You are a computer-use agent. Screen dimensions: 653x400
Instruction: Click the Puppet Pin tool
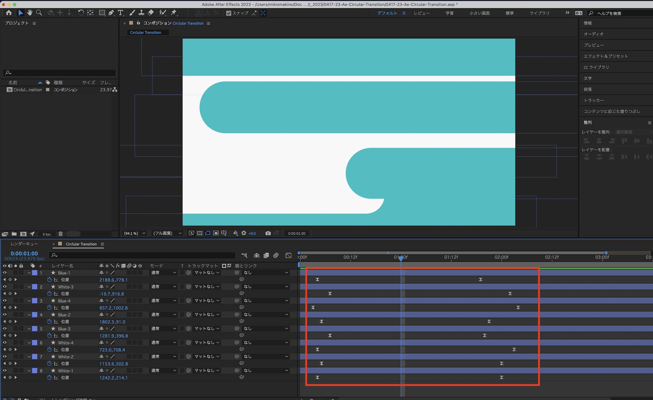coord(174,13)
